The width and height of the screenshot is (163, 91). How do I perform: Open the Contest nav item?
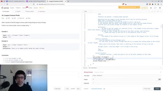[x=30, y=8]
